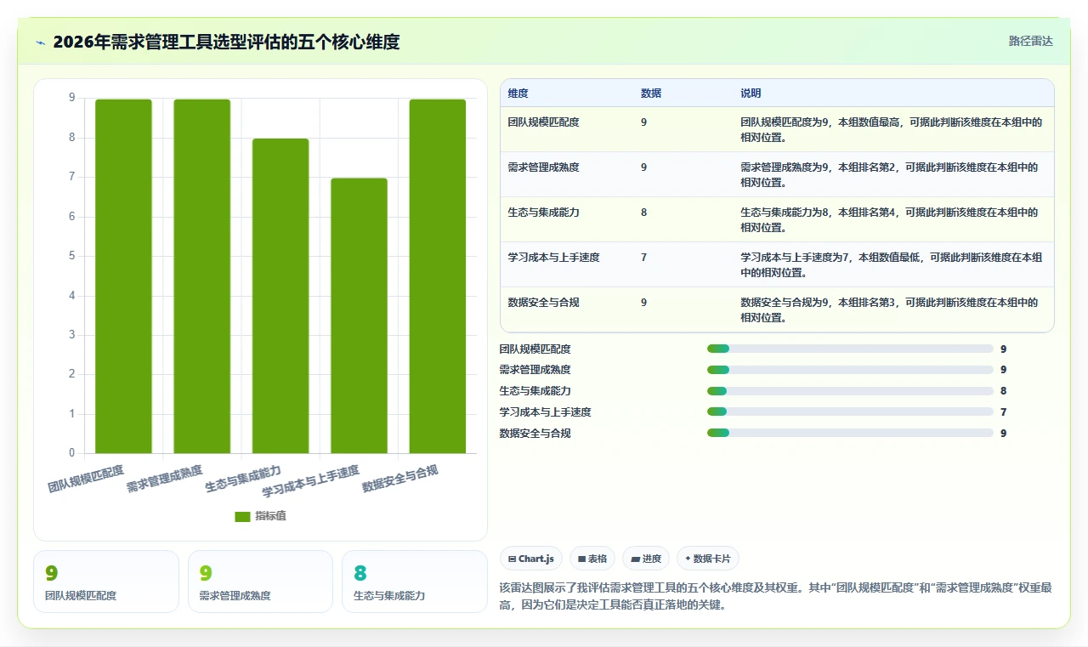The width and height of the screenshot is (1088, 647).
Task: Click the 路径雷达 label in header
Action: click(1030, 41)
